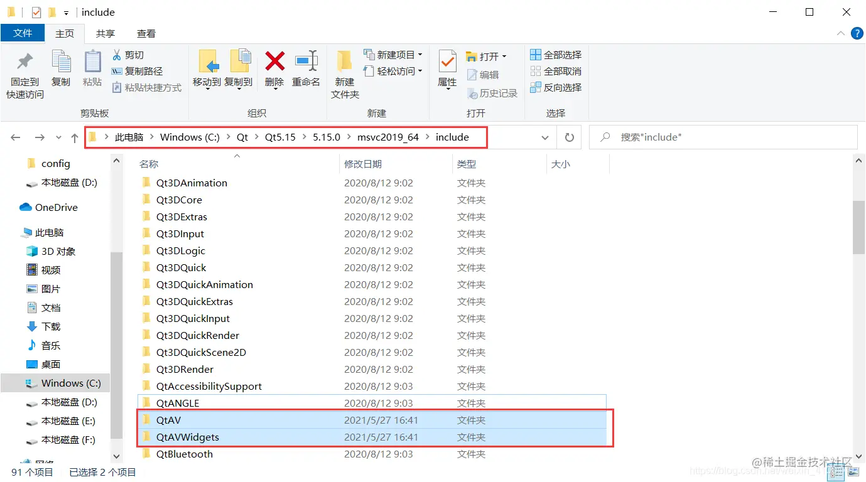Collapse the ribbon with the chevron arrow
Viewport: 866px width, 482px height.
point(840,33)
